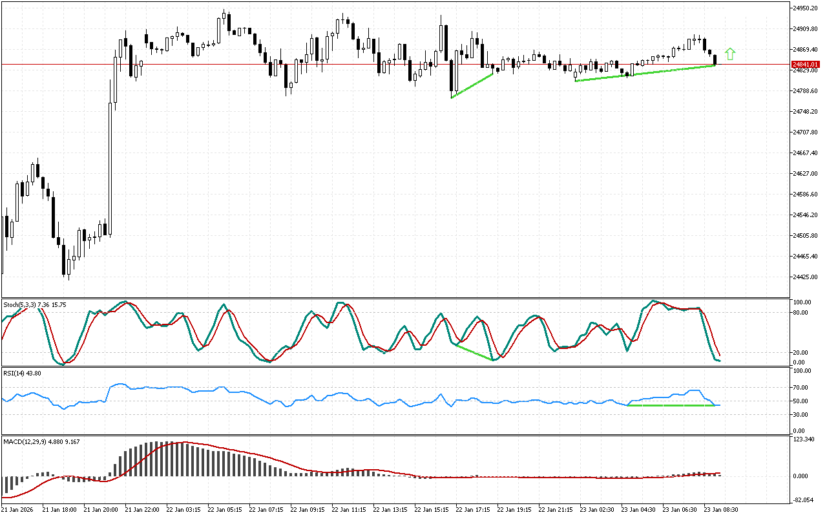Click the '22 Jan 11:15' time label
Viewport: 827px width, 517px height.
[x=350, y=510]
